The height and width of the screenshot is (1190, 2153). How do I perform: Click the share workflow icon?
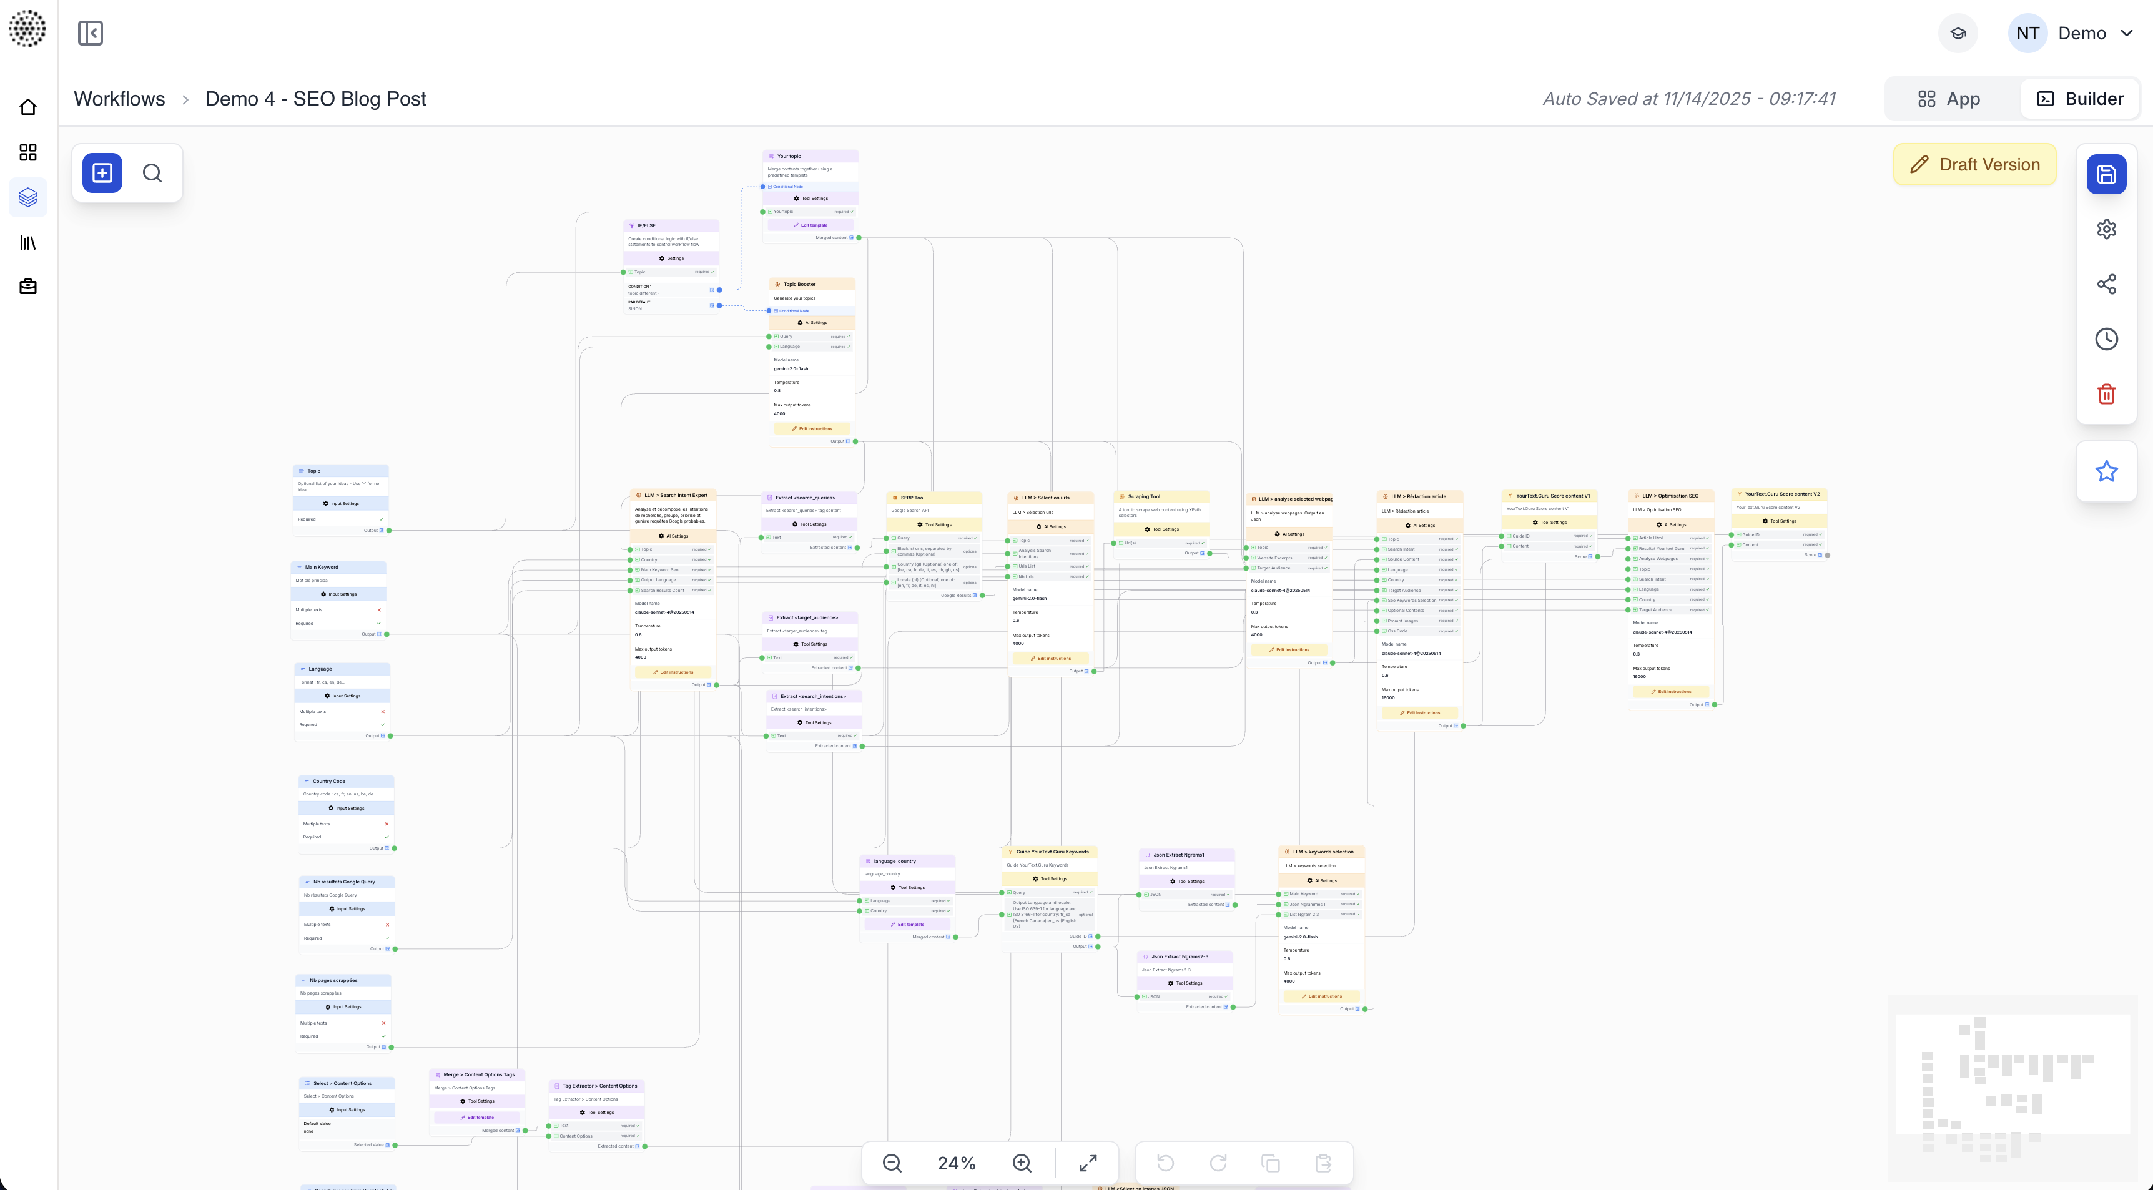(2106, 284)
